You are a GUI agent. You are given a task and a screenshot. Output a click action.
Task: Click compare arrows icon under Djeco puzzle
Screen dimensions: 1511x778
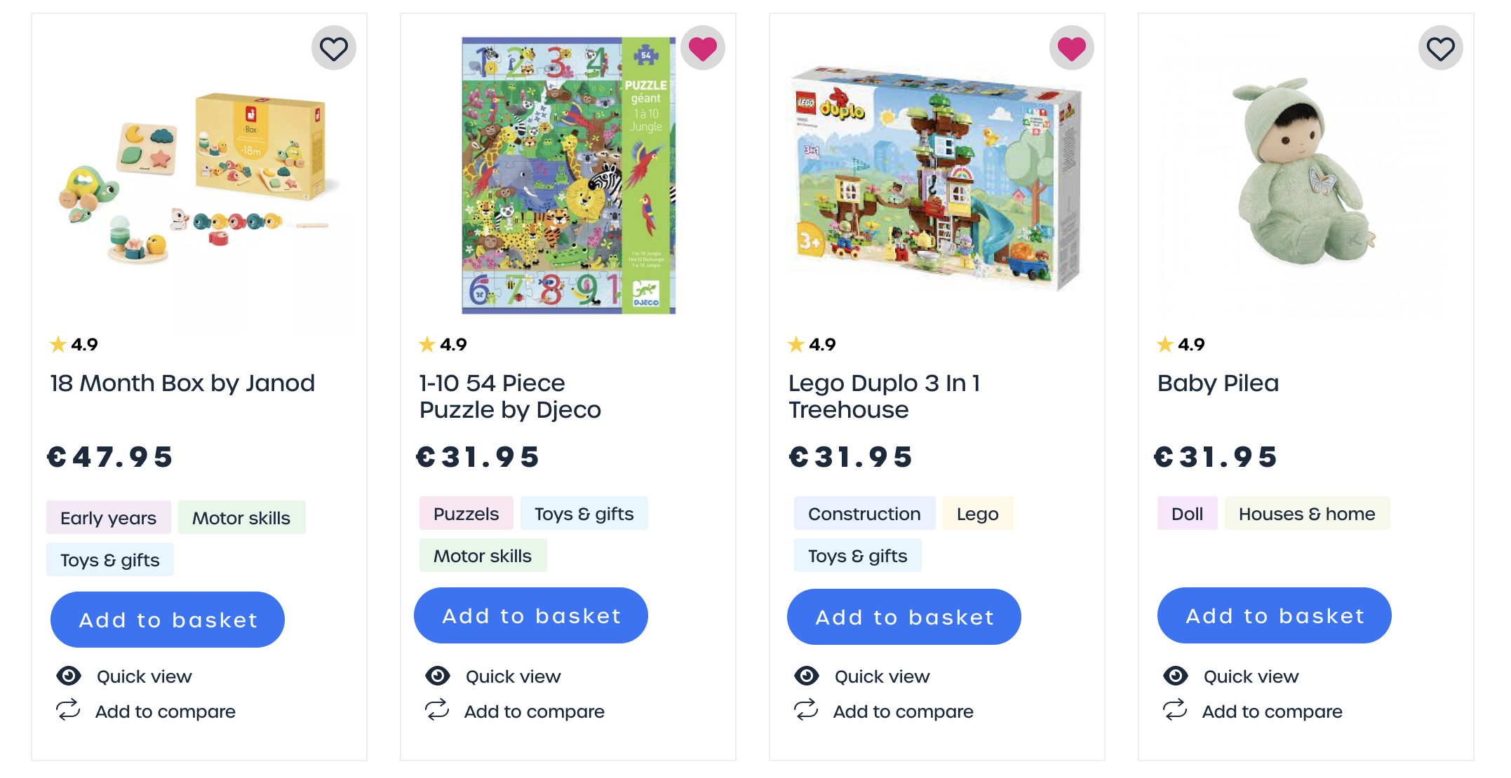[437, 710]
